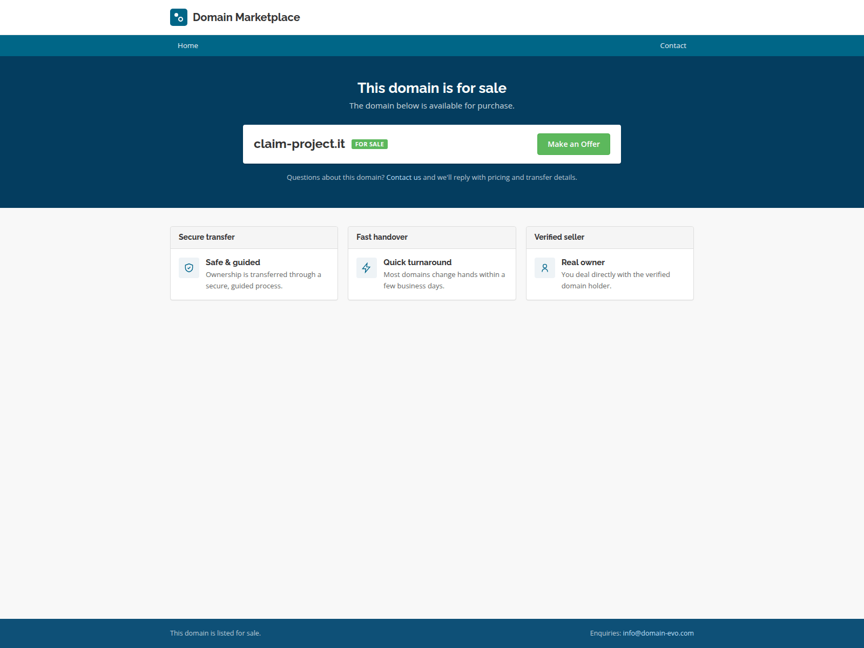Image resolution: width=864 pixels, height=648 pixels.
Task: Click the Fast handover card header
Action: coord(432,238)
